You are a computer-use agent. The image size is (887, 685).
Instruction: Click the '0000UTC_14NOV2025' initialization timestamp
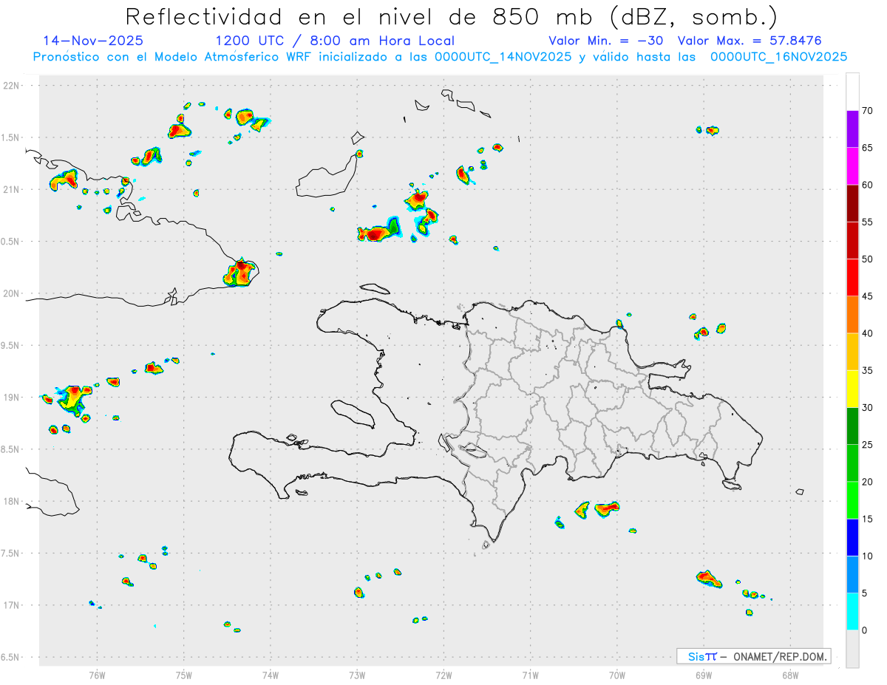(503, 57)
